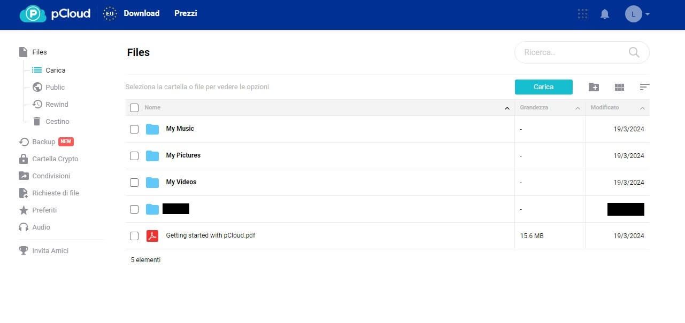Switch to grid view layout

point(619,86)
